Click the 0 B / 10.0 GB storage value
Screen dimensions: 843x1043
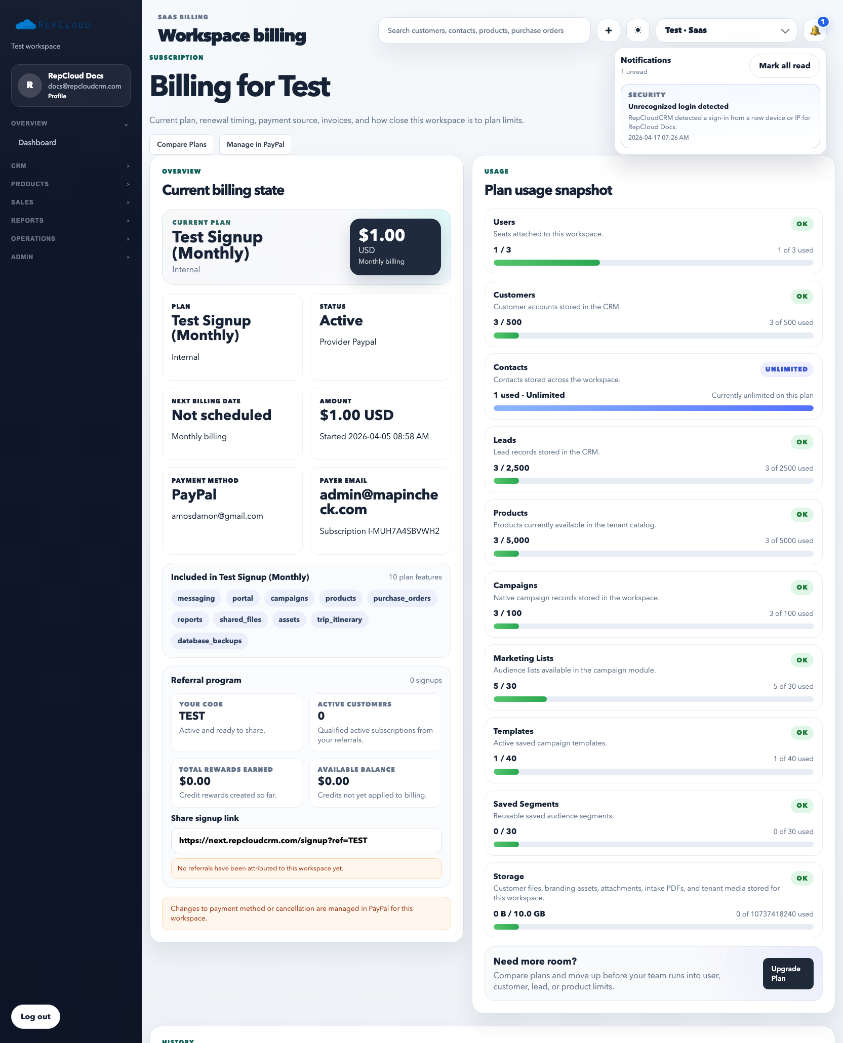(x=519, y=914)
